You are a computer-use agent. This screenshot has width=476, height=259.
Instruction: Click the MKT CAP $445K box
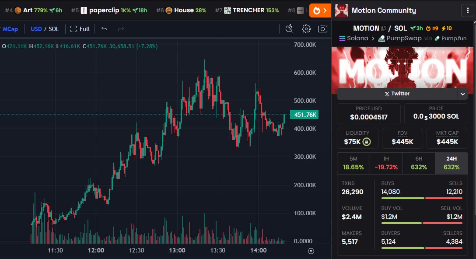(447, 138)
